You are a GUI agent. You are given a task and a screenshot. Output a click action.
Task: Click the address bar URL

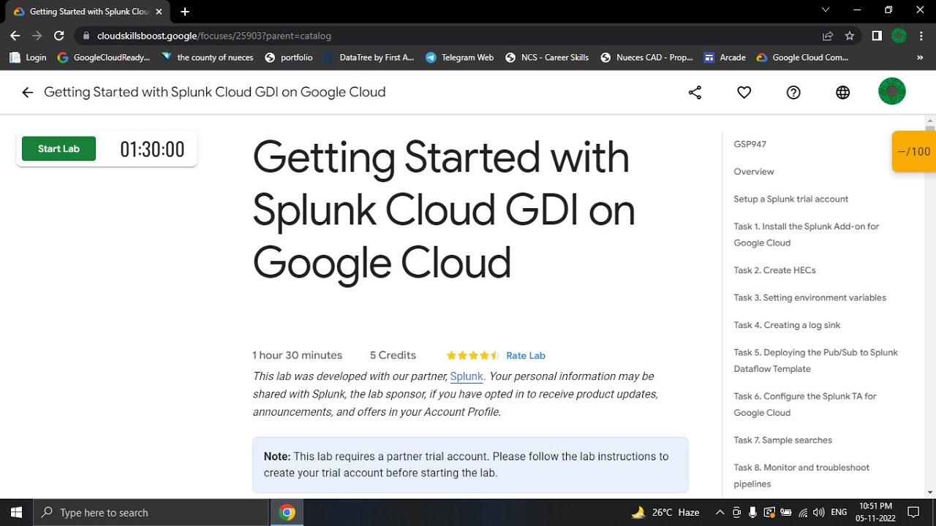click(214, 35)
